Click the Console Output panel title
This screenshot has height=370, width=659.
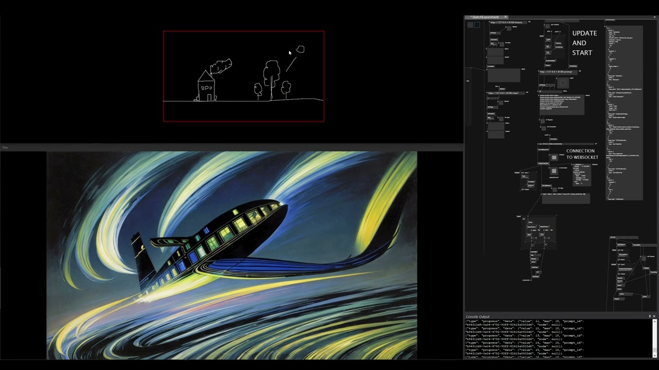coord(478,317)
